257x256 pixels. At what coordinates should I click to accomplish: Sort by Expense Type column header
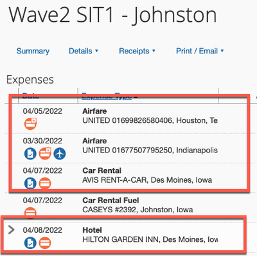(x=107, y=96)
